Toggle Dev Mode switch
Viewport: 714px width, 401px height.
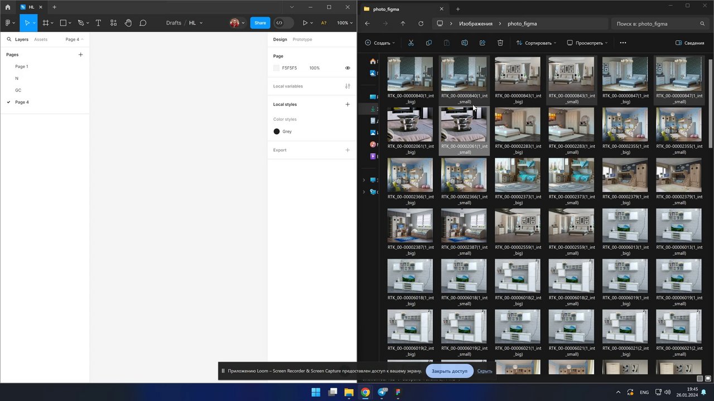tap(283, 23)
